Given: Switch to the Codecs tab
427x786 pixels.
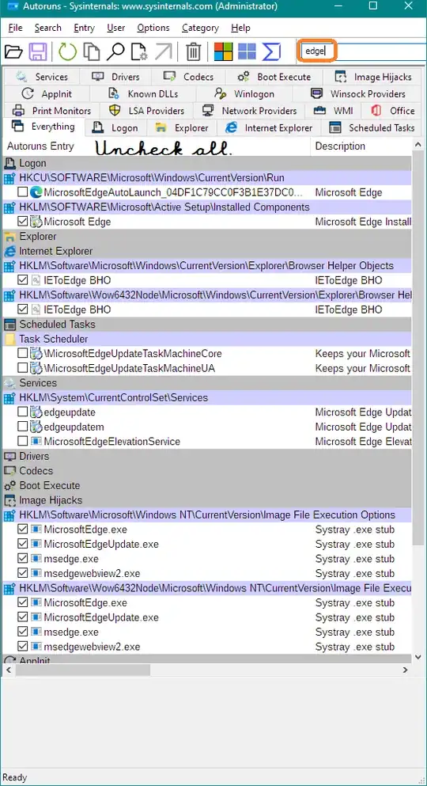Looking at the screenshot, I should [x=189, y=77].
